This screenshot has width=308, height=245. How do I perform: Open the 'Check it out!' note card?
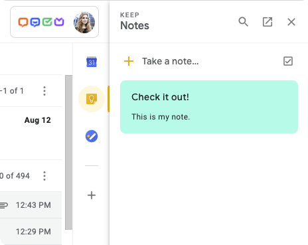pyautogui.click(x=209, y=107)
